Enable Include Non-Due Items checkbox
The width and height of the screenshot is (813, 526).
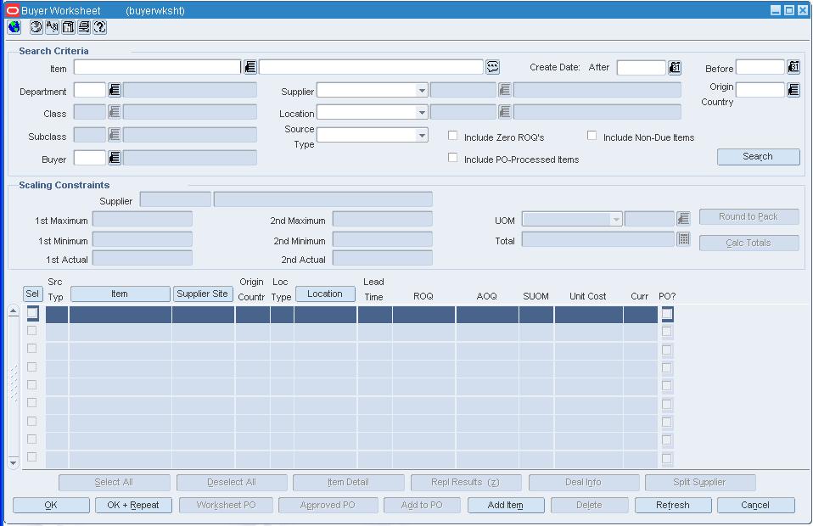point(592,135)
